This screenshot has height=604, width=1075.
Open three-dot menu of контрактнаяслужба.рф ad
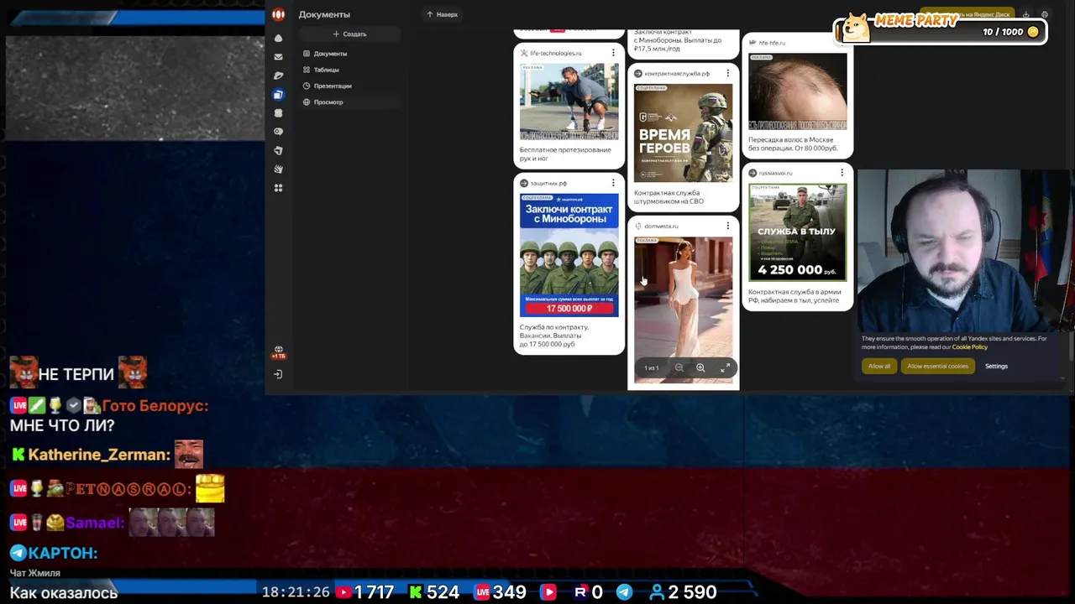[x=727, y=74]
